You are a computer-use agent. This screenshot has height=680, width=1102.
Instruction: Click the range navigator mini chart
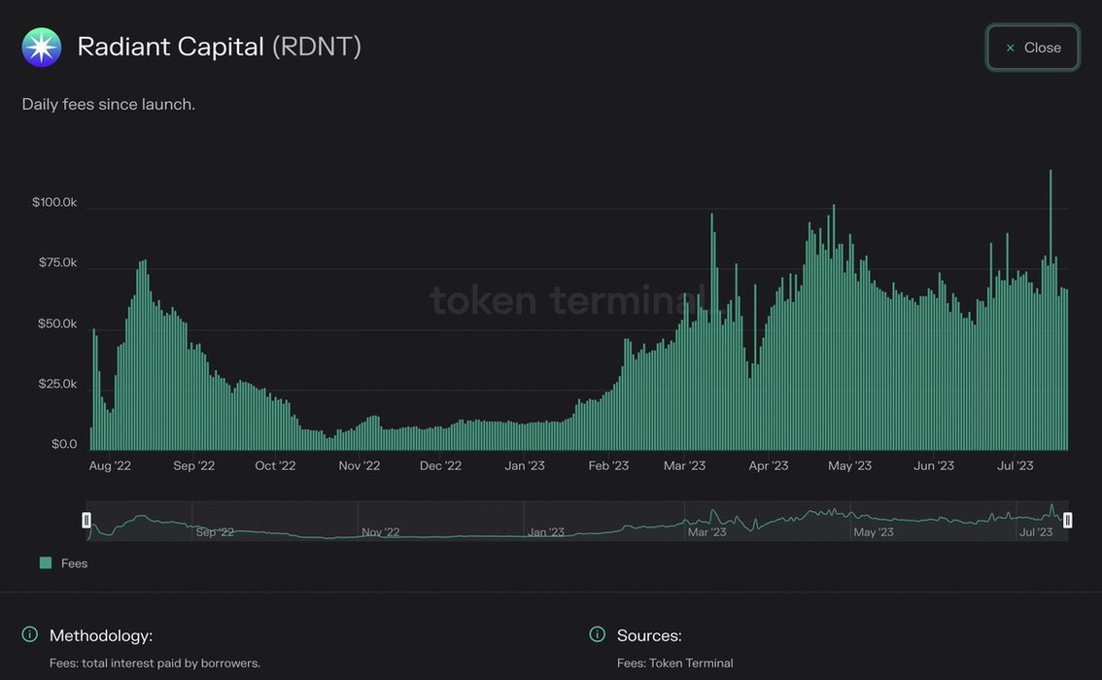click(x=577, y=521)
